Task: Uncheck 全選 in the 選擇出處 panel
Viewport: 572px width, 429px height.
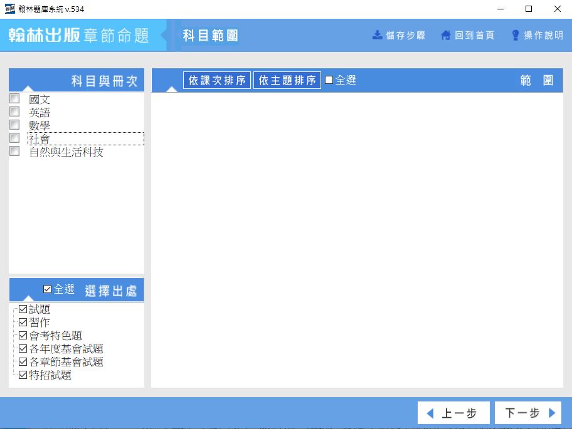Action: coord(48,289)
